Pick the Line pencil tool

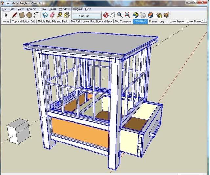(14, 15)
